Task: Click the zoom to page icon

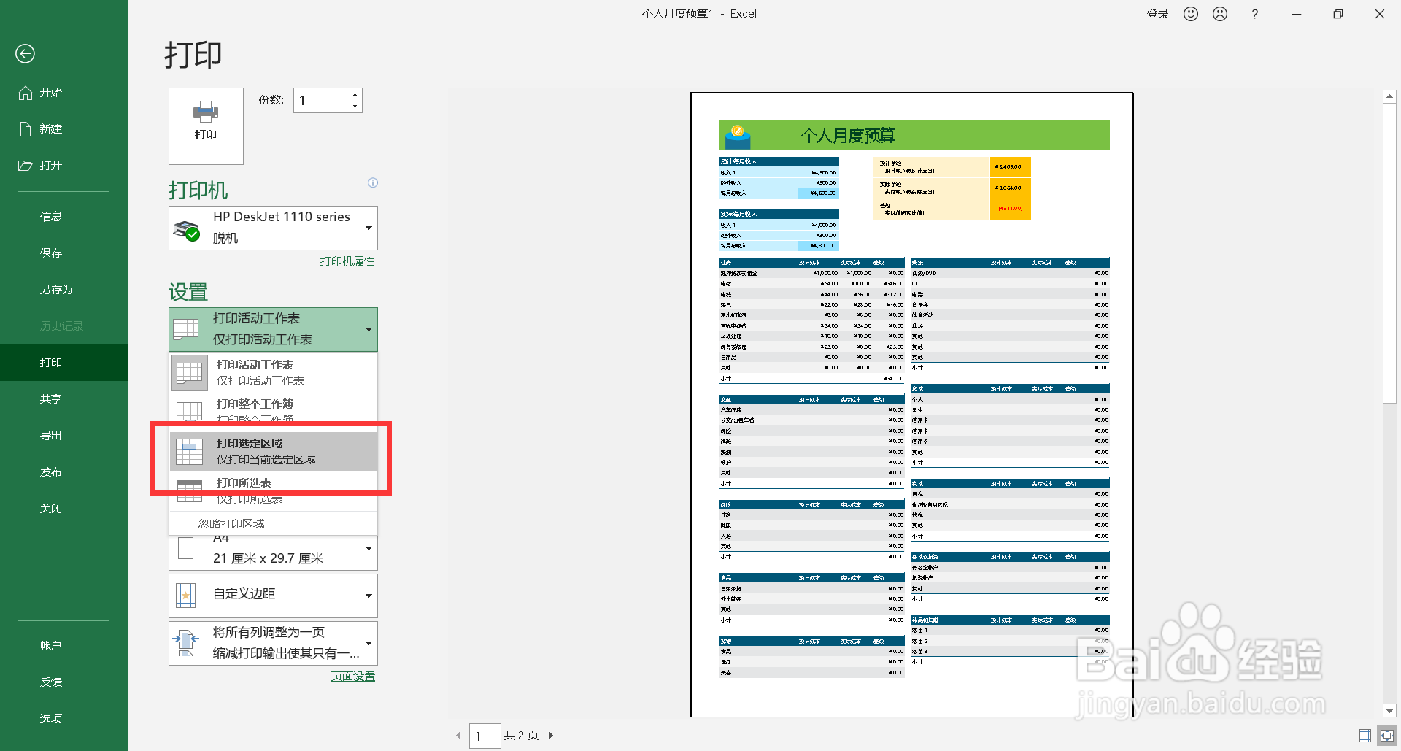Action: (x=1386, y=736)
